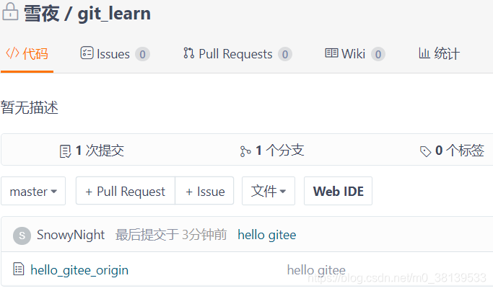Viewport: 493px width, 291px height.
Task: View the 0 个标签 tags
Action: 452,151
